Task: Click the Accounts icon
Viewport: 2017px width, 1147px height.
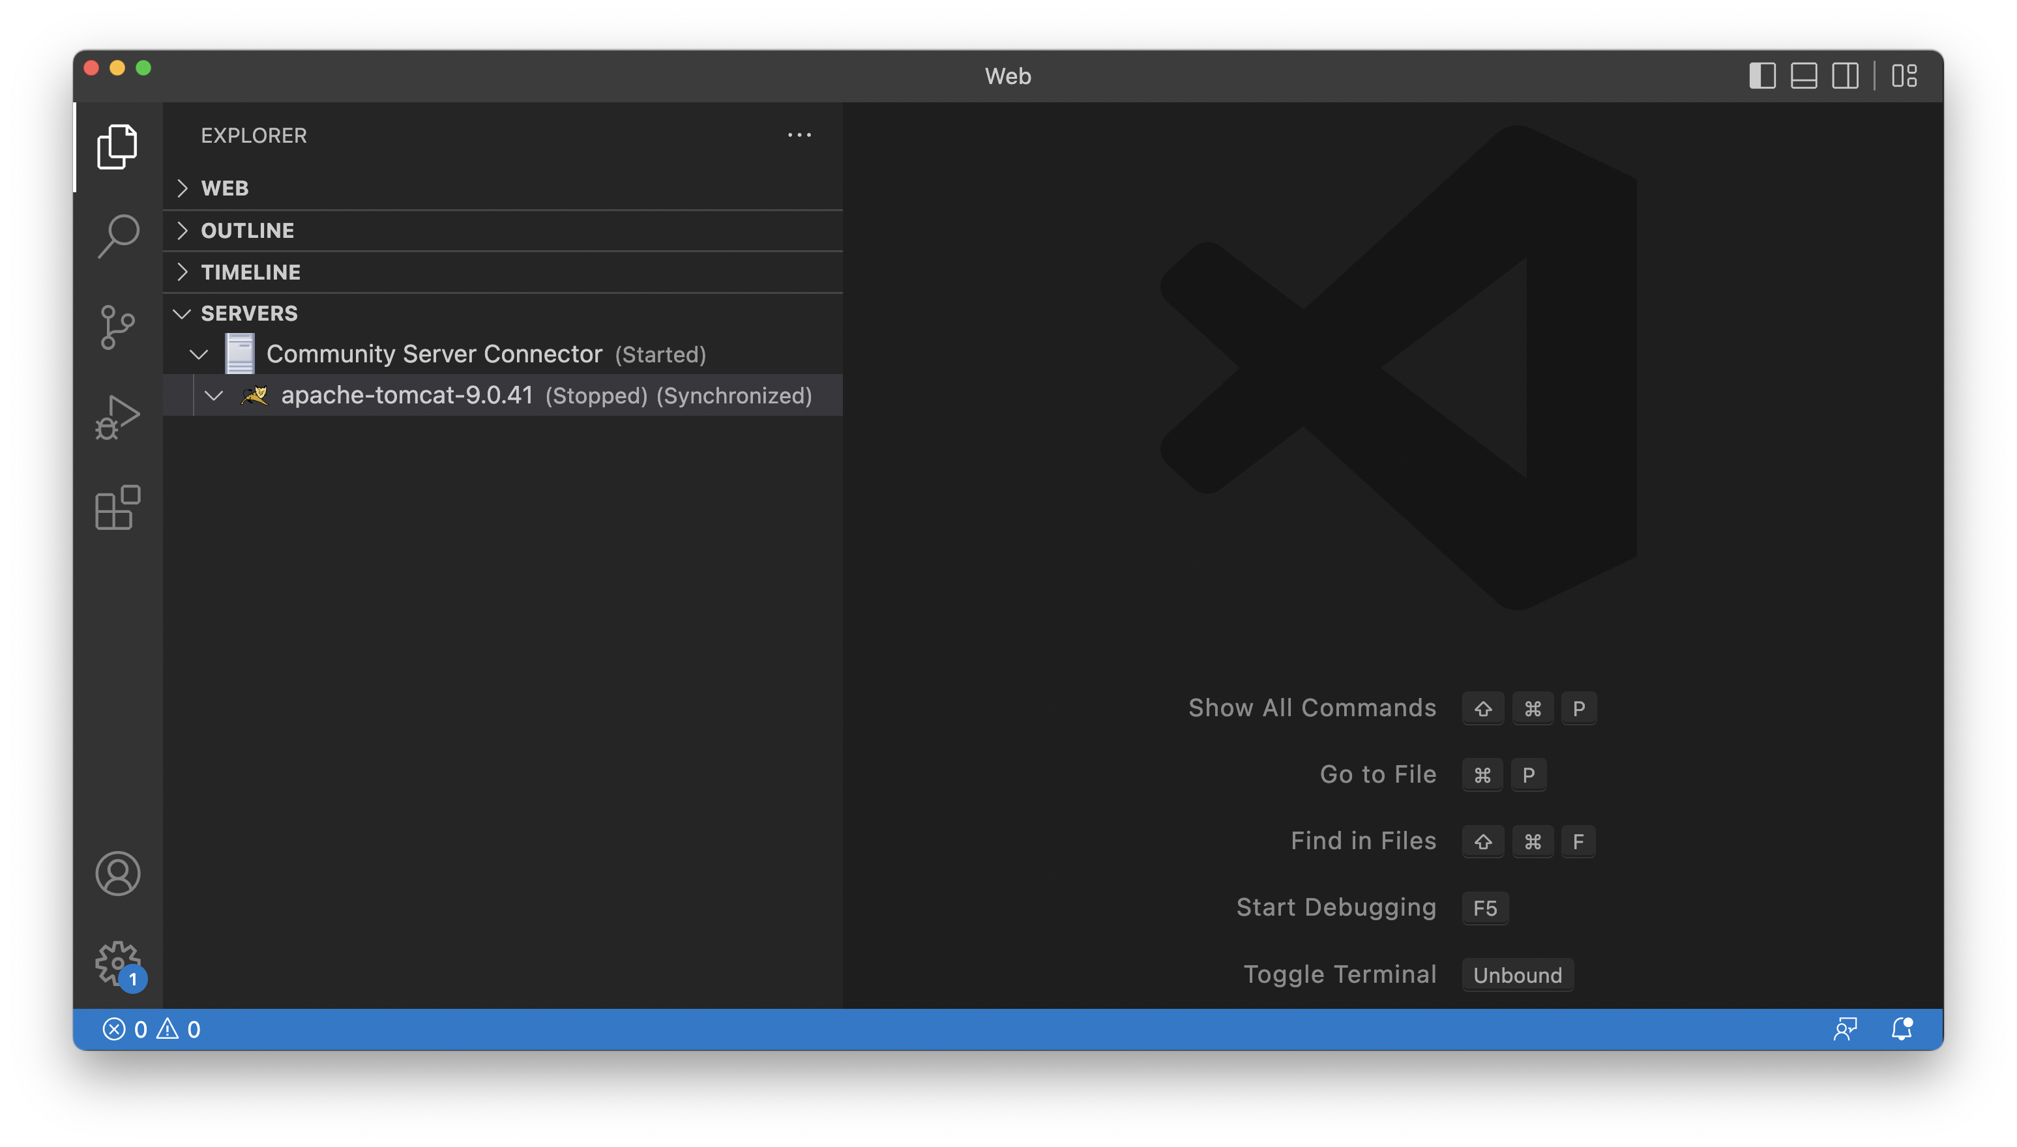Action: 117,873
